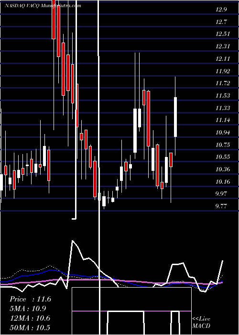The height and width of the screenshot is (335, 239).
Task: Click the 12.51 price axis label
Action: click(223, 34)
